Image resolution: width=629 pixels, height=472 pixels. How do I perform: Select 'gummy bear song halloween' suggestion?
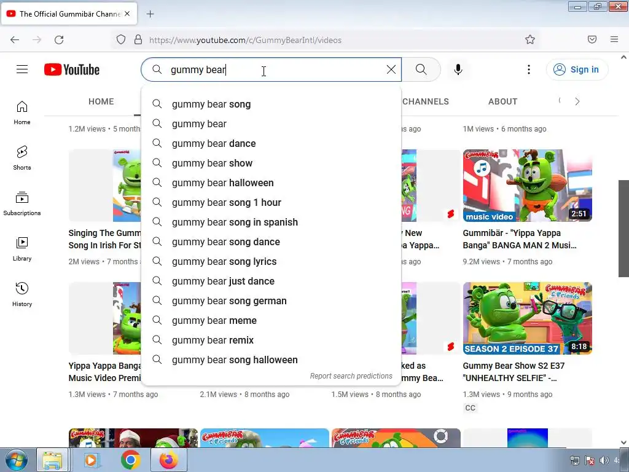[271, 360]
